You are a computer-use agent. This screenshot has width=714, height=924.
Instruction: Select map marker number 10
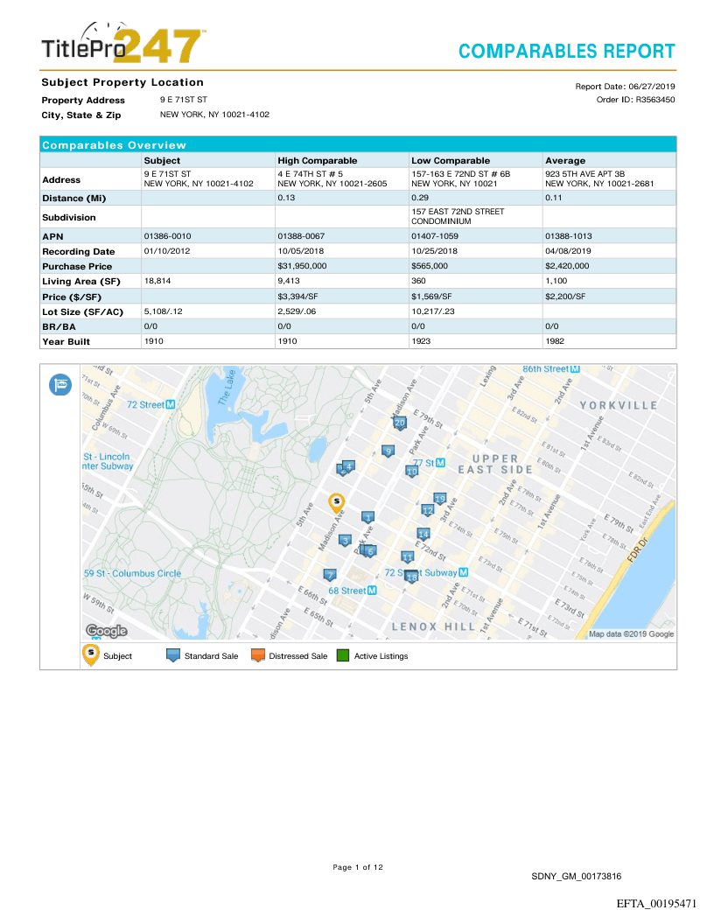pos(411,471)
